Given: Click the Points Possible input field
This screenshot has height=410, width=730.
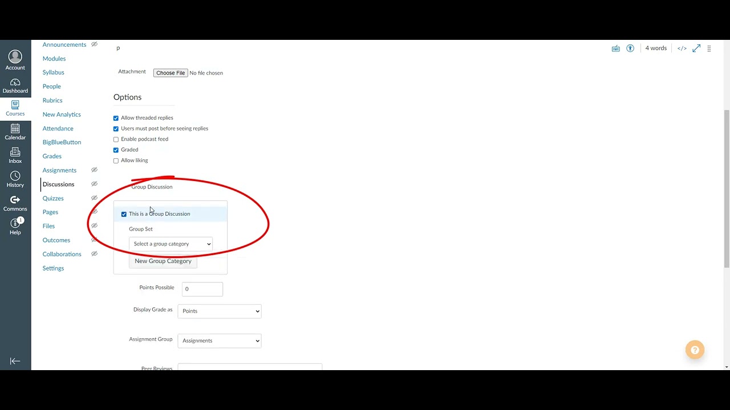Looking at the screenshot, I should tap(202, 289).
